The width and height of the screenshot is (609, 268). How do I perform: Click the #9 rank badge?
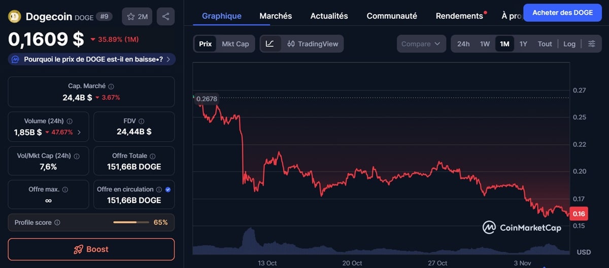(x=105, y=17)
